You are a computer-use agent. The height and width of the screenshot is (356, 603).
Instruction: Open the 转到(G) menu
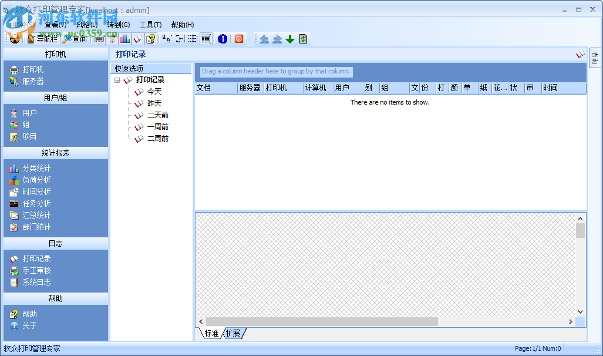point(119,25)
